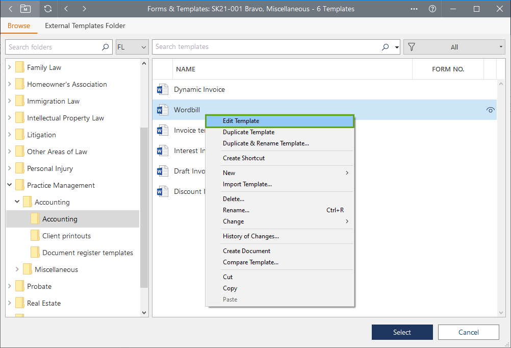The height and width of the screenshot is (348, 511).
Task: Open the three-dot more options menu
Action: (414, 9)
